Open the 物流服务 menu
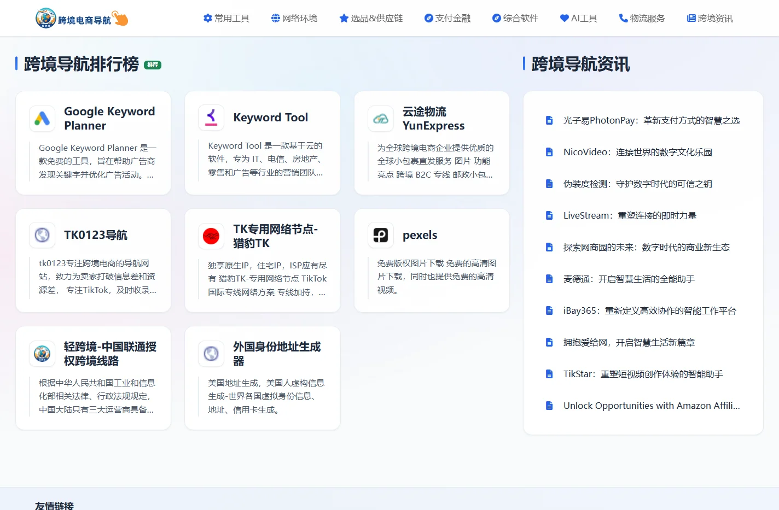This screenshot has width=779, height=510. [642, 18]
